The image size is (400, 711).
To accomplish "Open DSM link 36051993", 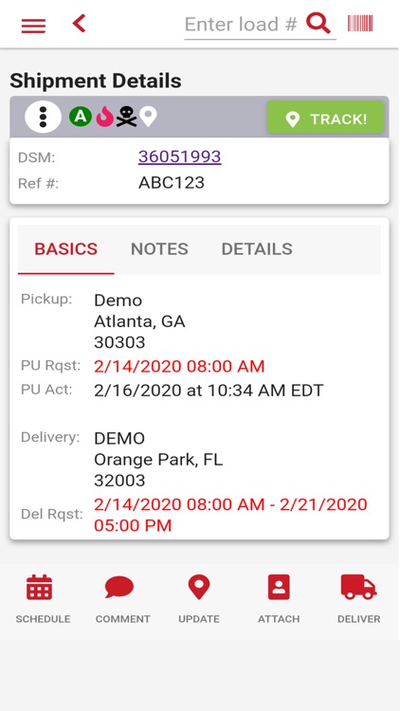I will pos(179,156).
